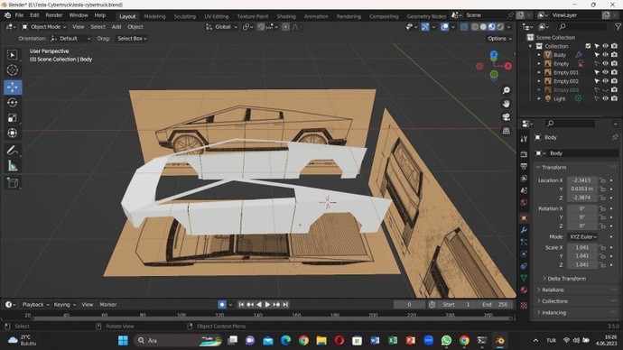This screenshot has width=623, height=350.
Task: Disable rendering of Body object
Action: 614,55
